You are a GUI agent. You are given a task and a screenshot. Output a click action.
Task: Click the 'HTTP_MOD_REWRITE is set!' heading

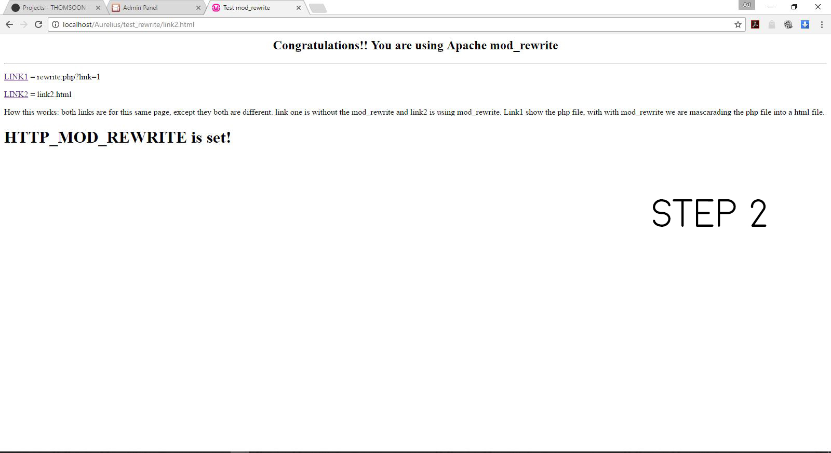[x=117, y=138]
